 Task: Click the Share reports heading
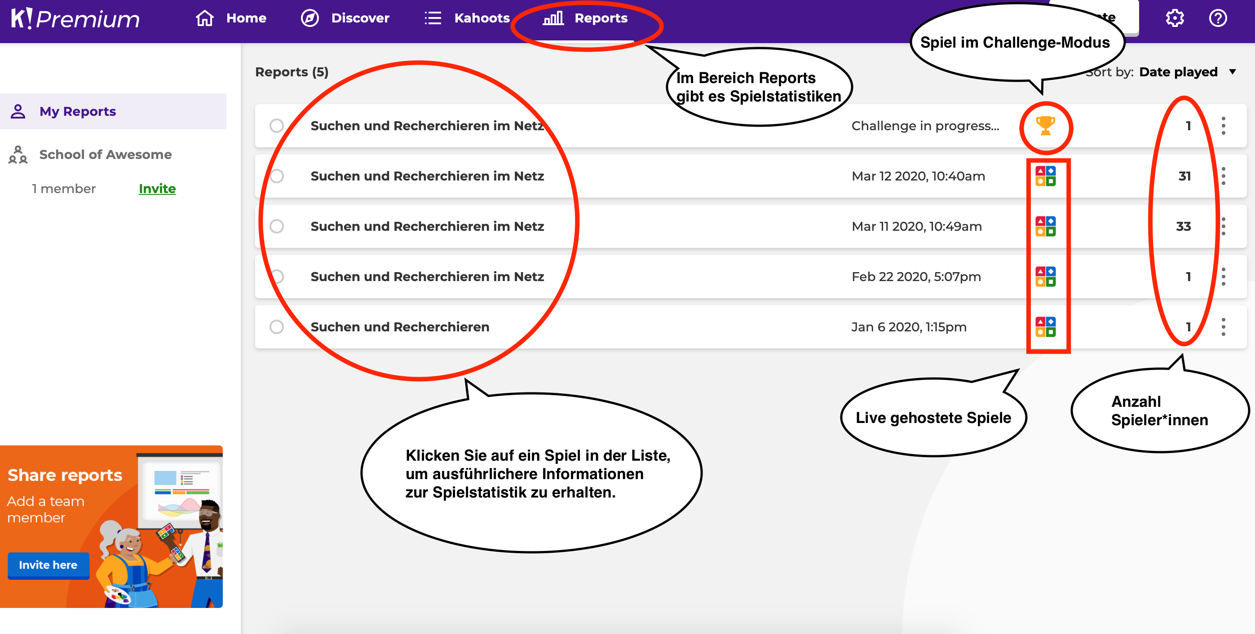pos(65,475)
